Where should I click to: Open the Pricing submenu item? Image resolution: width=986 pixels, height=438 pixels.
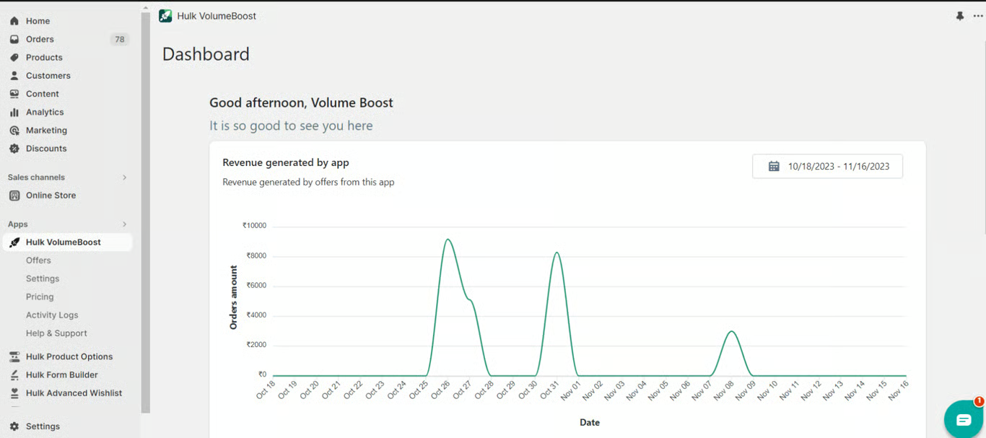click(40, 297)
